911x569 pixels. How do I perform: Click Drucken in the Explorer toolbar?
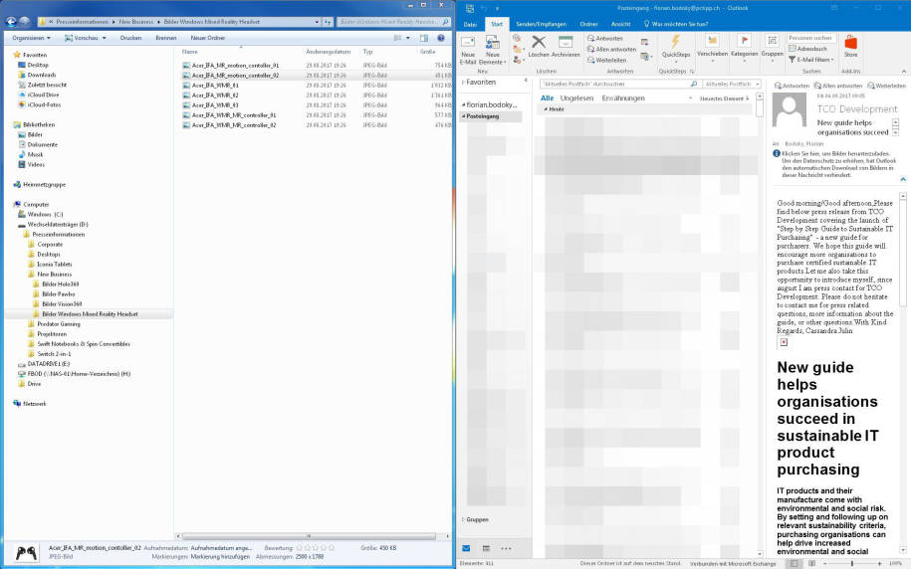pyautogui.click(x=130, y=38)
